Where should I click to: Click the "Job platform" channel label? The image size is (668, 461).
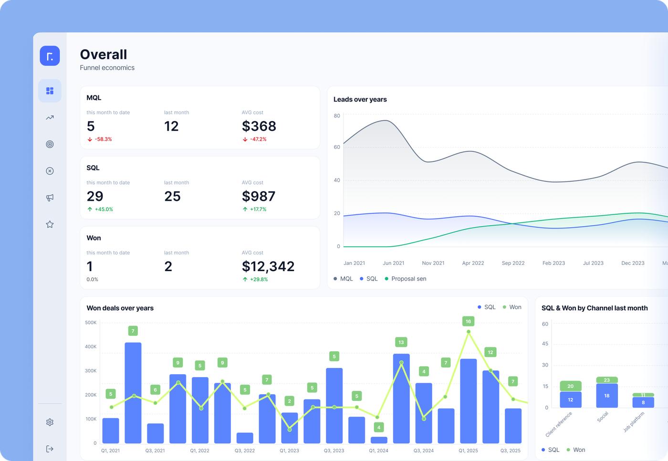coord(634,422)
